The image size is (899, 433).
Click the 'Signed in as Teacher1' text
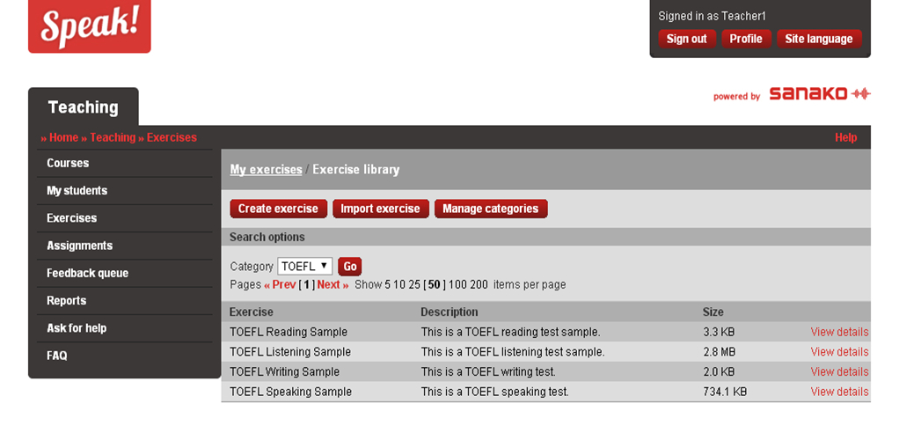click(x=713, y=16)
